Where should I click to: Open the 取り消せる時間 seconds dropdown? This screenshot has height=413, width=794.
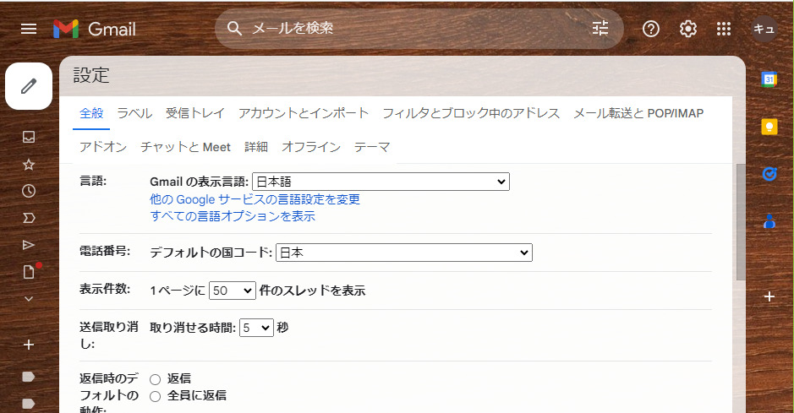pos(256,328)
